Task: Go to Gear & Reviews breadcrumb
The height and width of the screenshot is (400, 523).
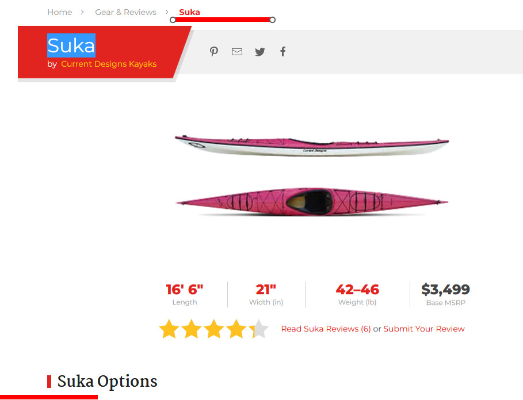Action: pyautogui.click(x=126, y=12)
